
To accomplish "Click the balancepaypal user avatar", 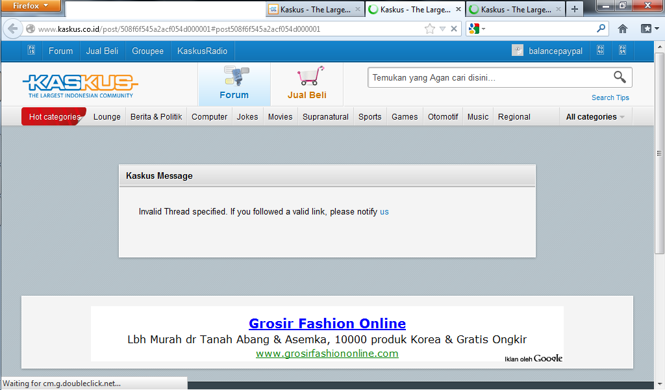I will point(518,51).
